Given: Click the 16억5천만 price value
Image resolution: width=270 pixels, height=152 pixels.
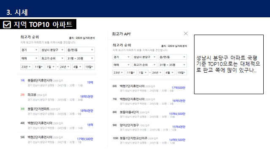Looking at the screenshot, I should [179, 101].
